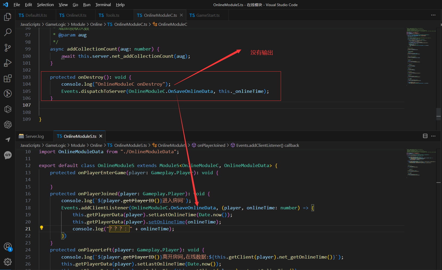442x270 pixels.
Task: Click the hexagon play icon in activity bar
Action: (x=8, y=109)
